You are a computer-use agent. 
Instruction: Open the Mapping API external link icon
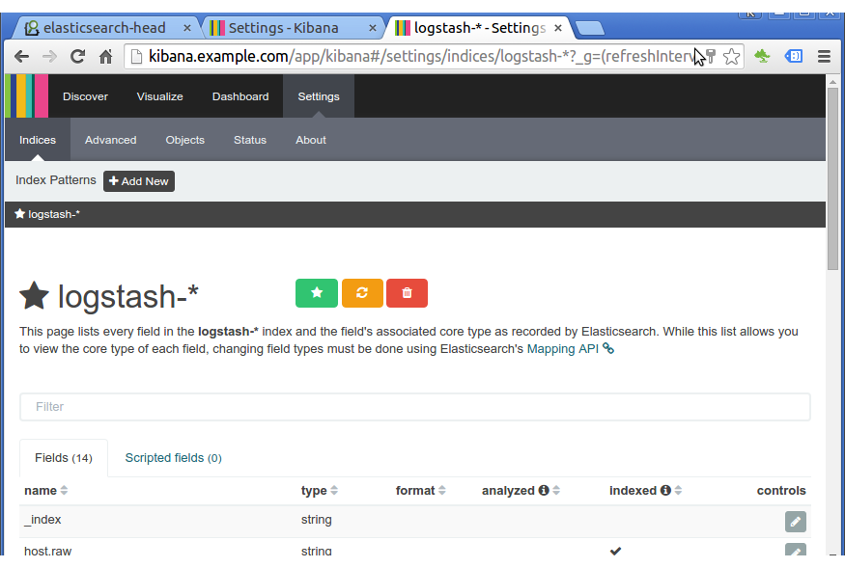click(608, 349)
